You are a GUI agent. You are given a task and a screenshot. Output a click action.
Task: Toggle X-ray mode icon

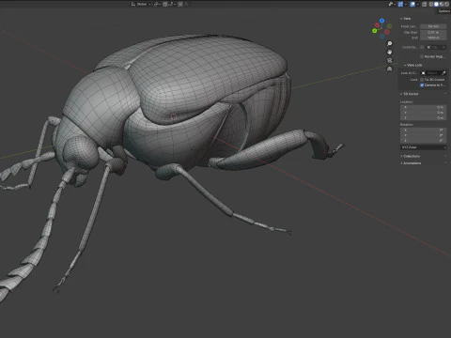[x=425, y=4]
